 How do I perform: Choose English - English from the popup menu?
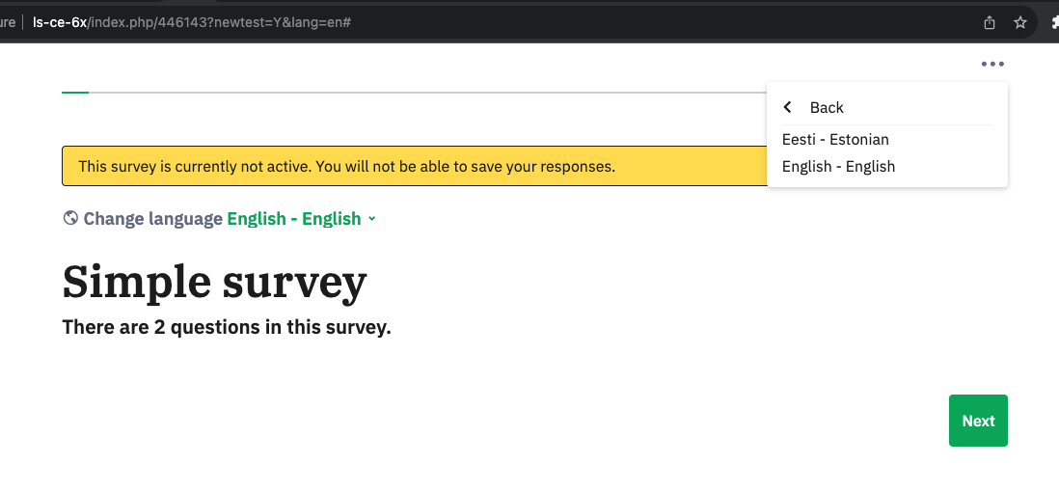[838, 167]
